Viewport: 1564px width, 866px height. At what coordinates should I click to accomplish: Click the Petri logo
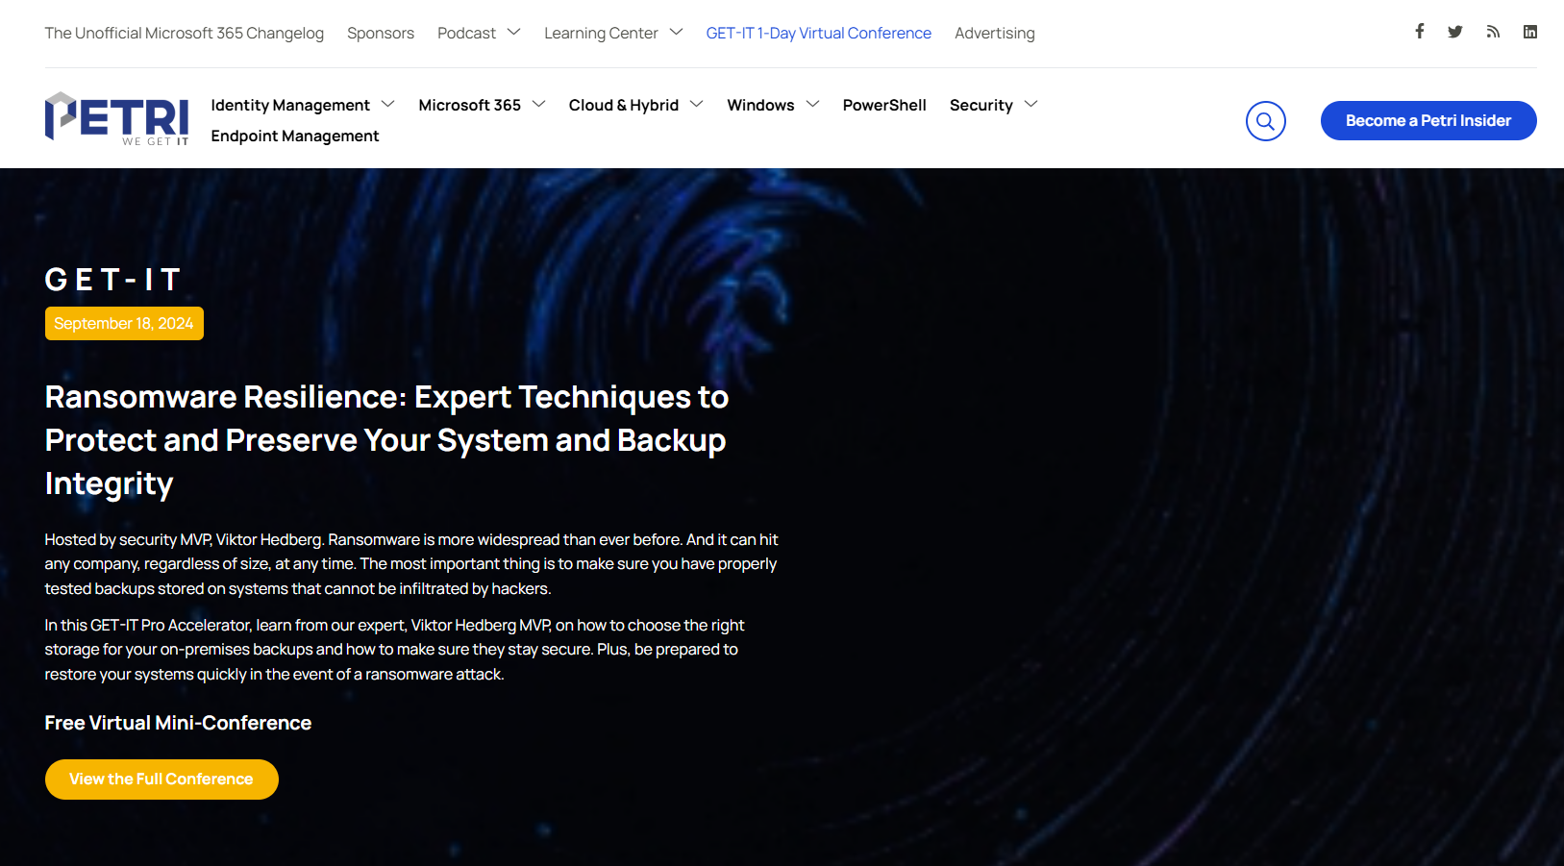(116, 119)
